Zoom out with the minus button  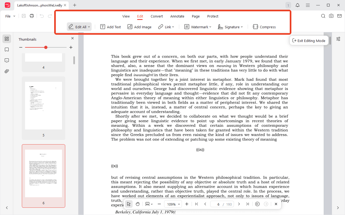click(x=159, y=204)
